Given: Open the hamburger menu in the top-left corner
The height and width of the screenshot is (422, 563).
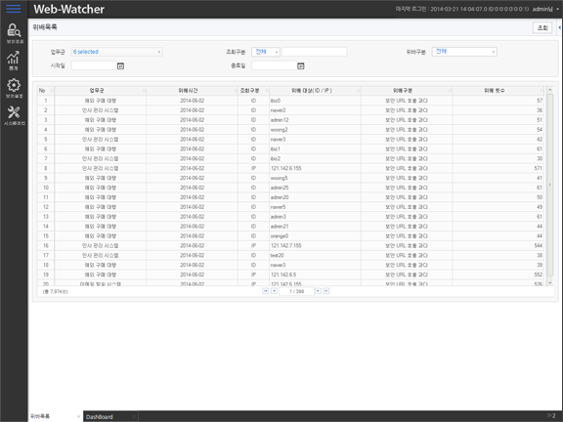Looking at the screenshot, I should [x=14, y=9].
